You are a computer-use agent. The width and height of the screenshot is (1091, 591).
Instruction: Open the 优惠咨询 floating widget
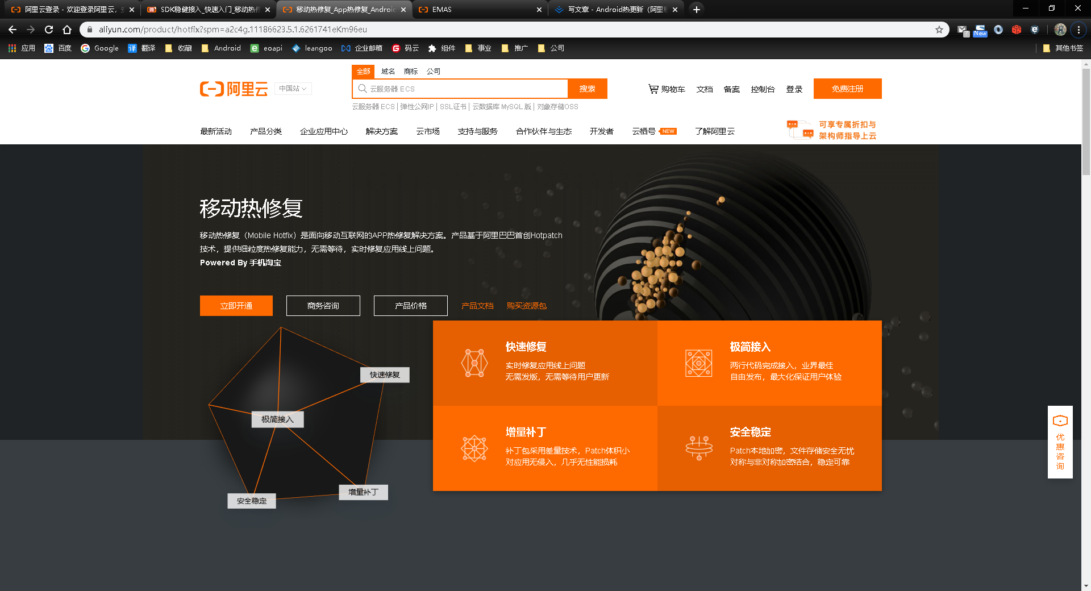(x=1060, y=442)
